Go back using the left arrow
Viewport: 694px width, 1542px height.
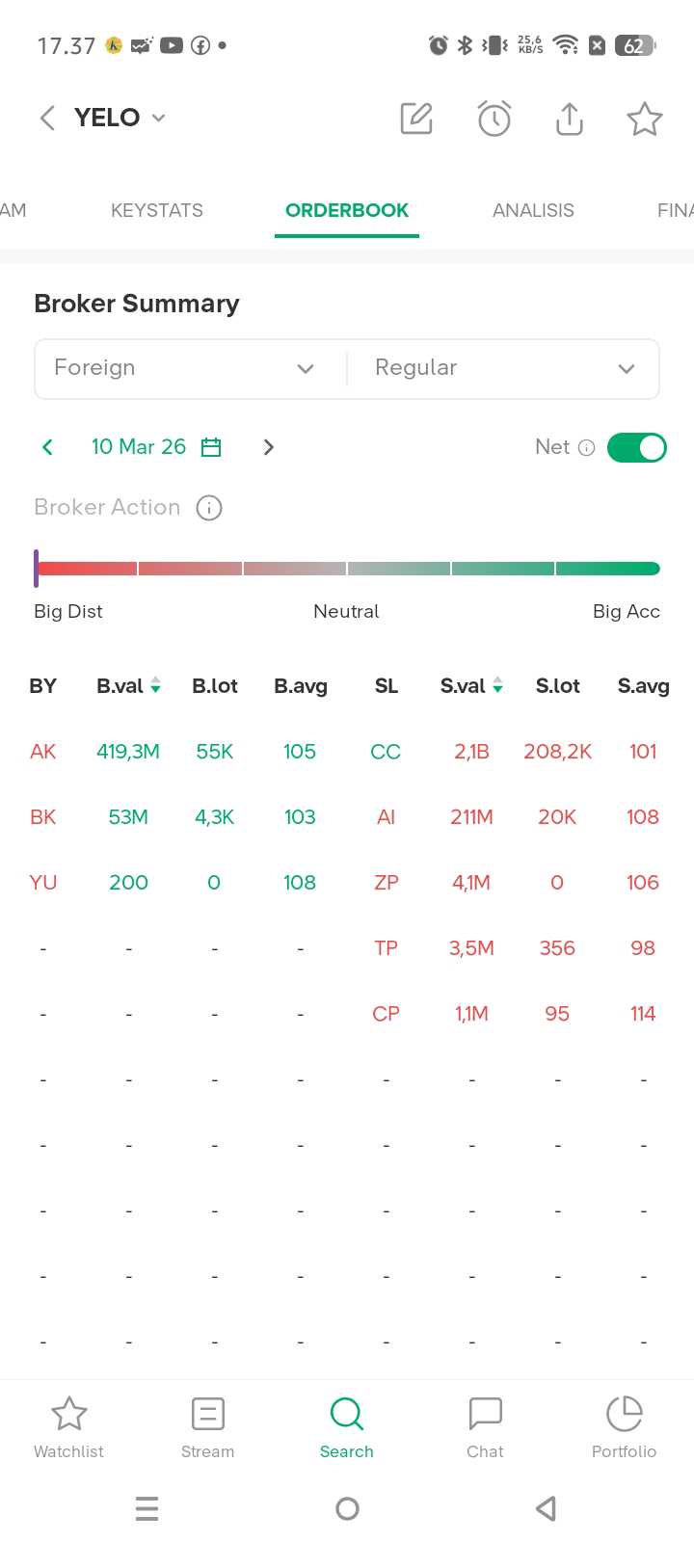click(47, 118)
